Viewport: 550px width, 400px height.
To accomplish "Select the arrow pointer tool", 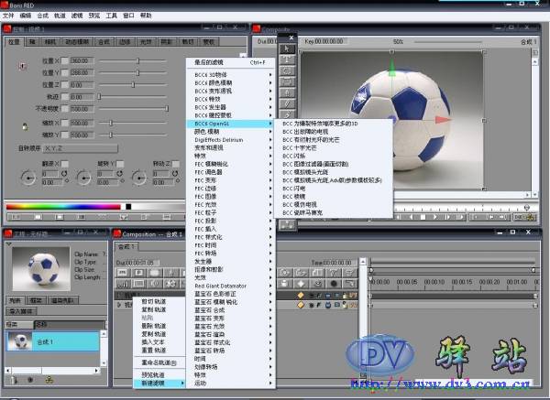I will click(x=287, y=49).
